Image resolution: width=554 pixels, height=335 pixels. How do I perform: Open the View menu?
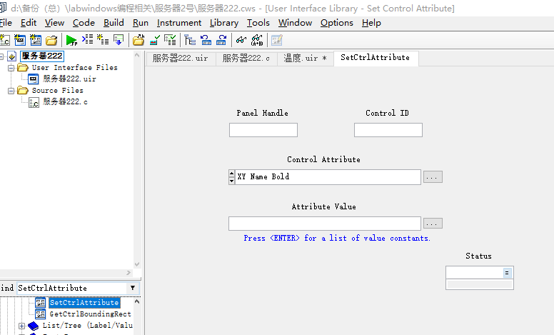tap(54, 23)
